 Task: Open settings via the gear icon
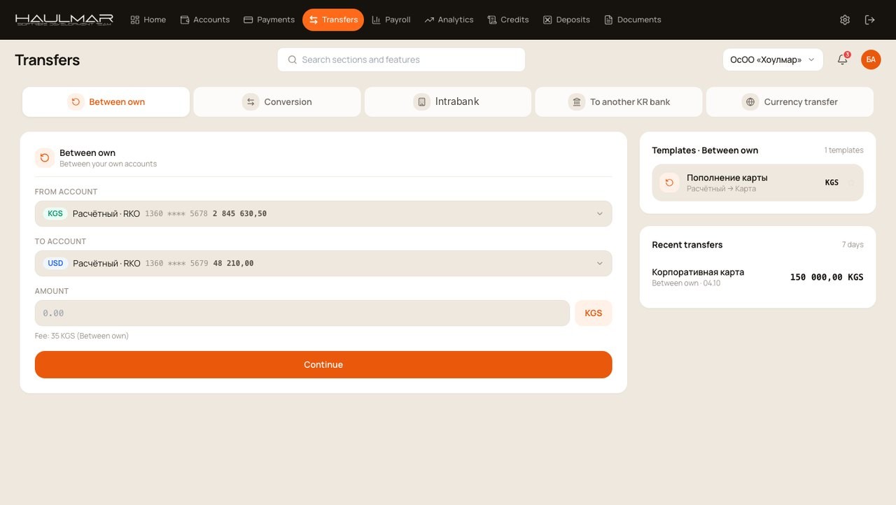click(x=845, y=20)
